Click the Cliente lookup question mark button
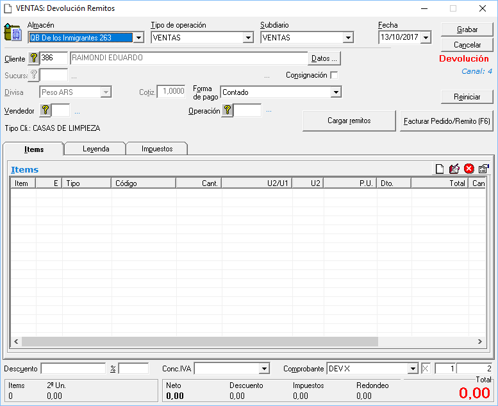Viewport: 498px width, 406px height. click(x=34, y=58)
